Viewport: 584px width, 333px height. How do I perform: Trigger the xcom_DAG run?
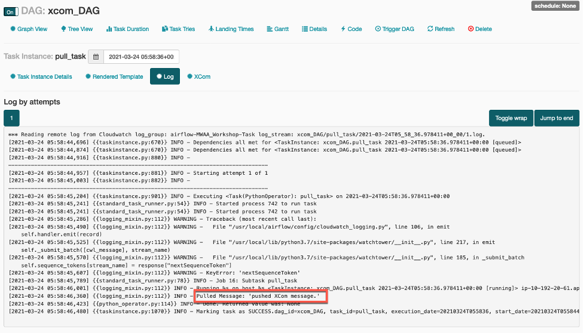[394, 29]
